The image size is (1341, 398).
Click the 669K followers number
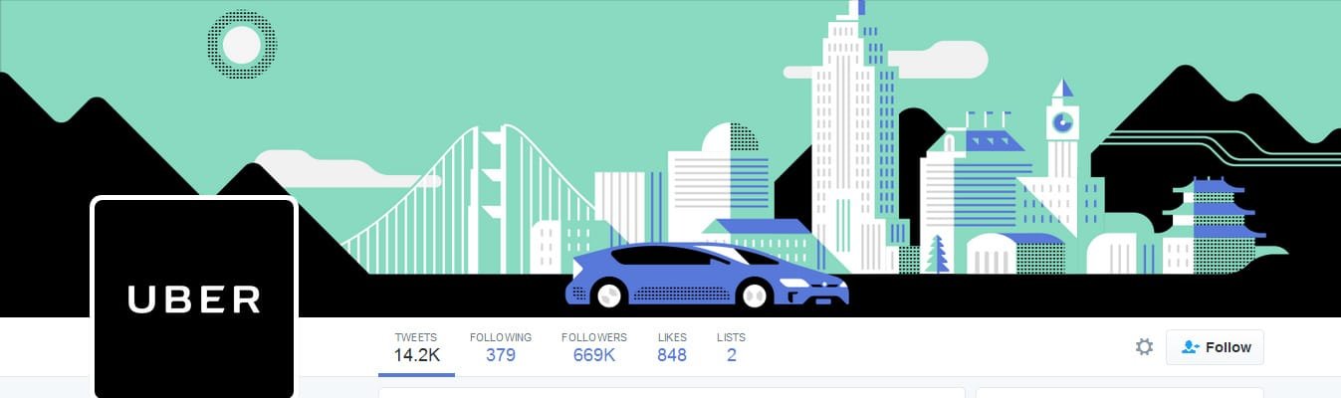tap(594, 355)
